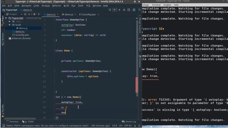Open the Project panel gear settings
228x128 pixels.
tap(35, 14)
